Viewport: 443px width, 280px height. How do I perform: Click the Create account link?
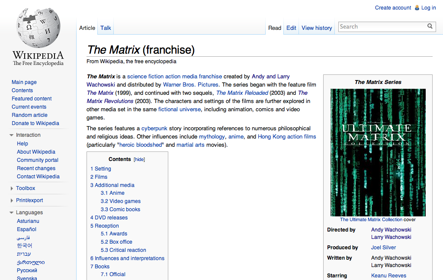coord(393,8)
